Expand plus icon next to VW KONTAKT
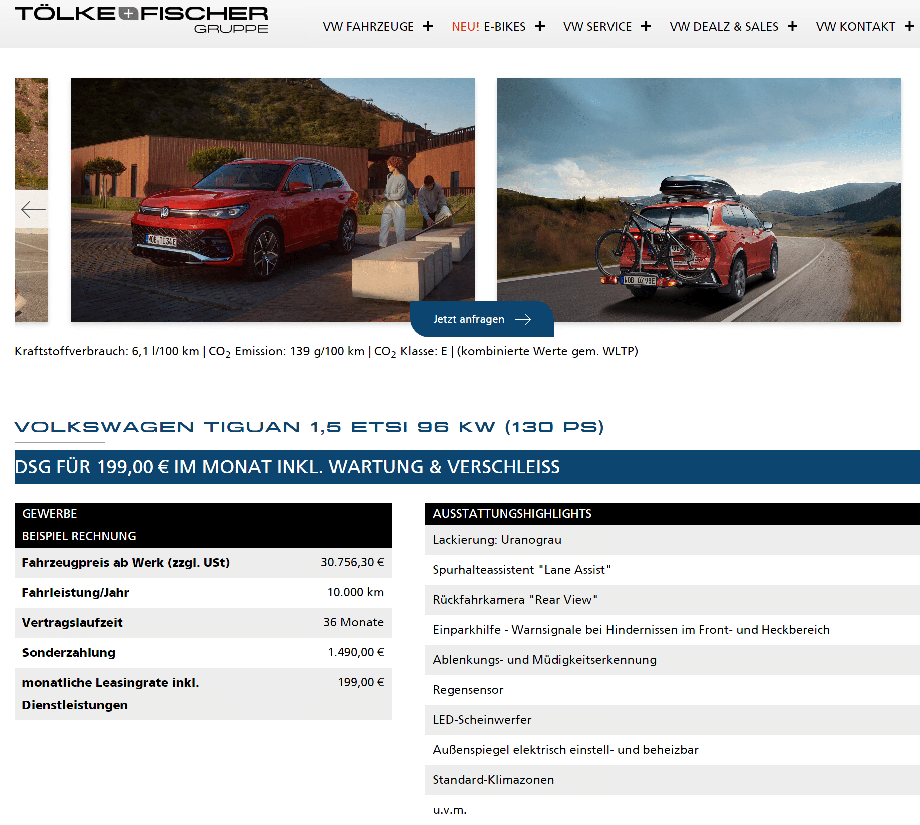920x825 pixels. (909, 26)
